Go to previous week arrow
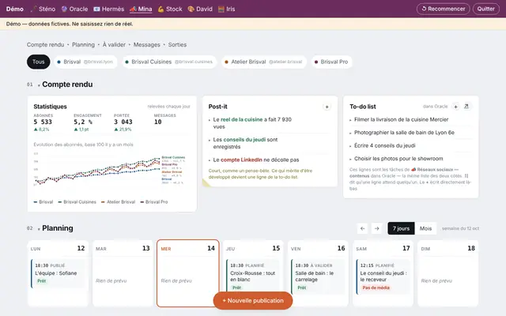 click(362, 228)
